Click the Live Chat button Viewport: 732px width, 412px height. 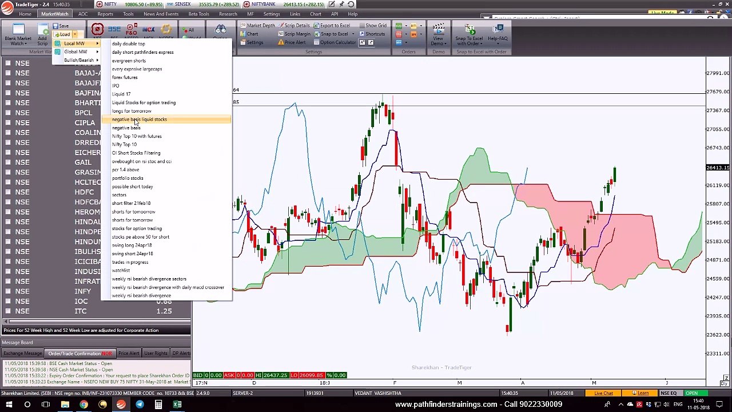[x=603, y=393]
